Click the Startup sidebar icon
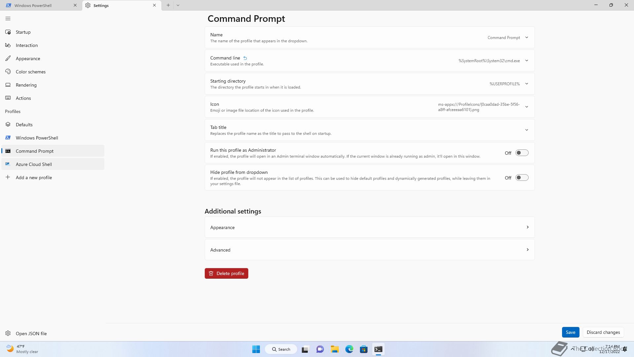Screen dimensions: 634x357 click(x=8, y=32)
